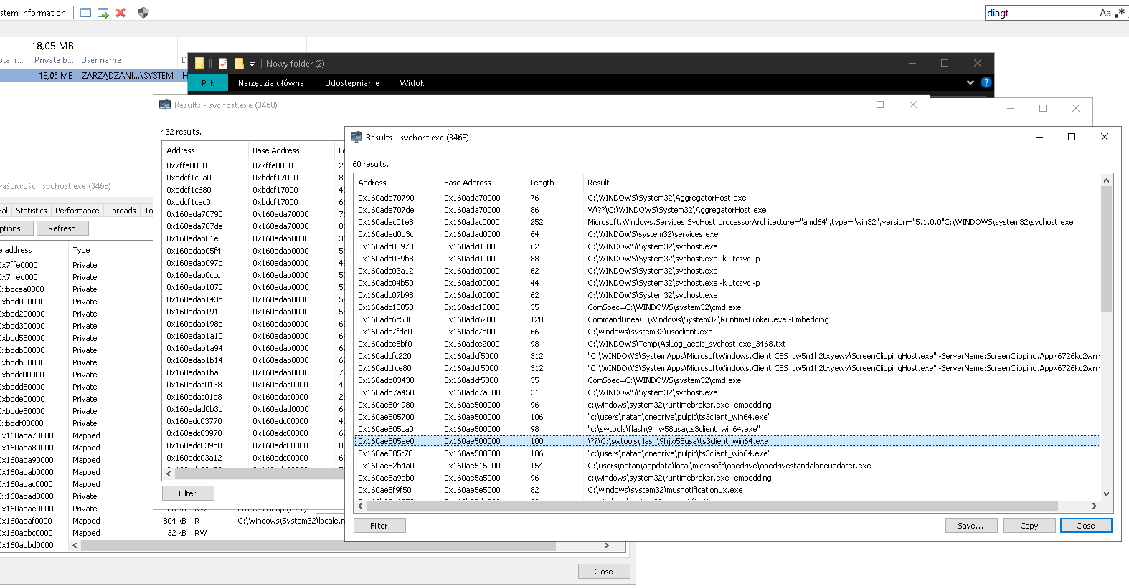
Task: Select the RuntimeBroker.exe -Embedding CommandLine row
Action: 727,319
